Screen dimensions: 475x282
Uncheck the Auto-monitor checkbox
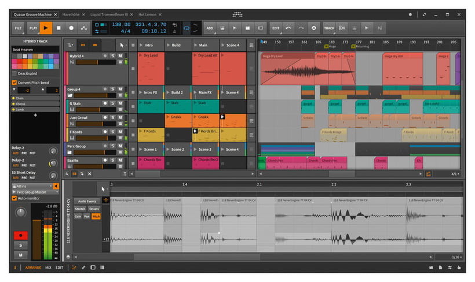click(x=14, y=198)
